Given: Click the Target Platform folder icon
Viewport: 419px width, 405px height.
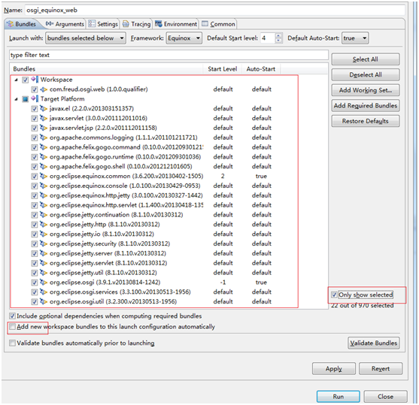Looking at the screenshot, I should (35, 98).
